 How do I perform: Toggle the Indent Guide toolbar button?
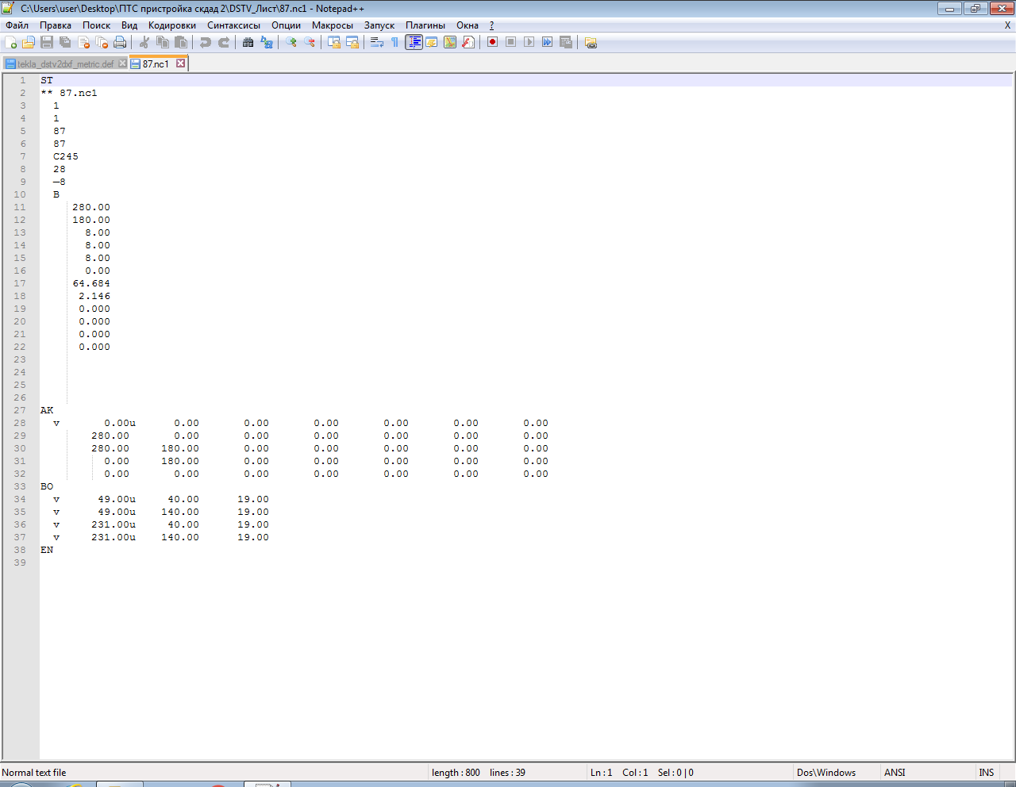pyautogui.click(x=414, y=42)
